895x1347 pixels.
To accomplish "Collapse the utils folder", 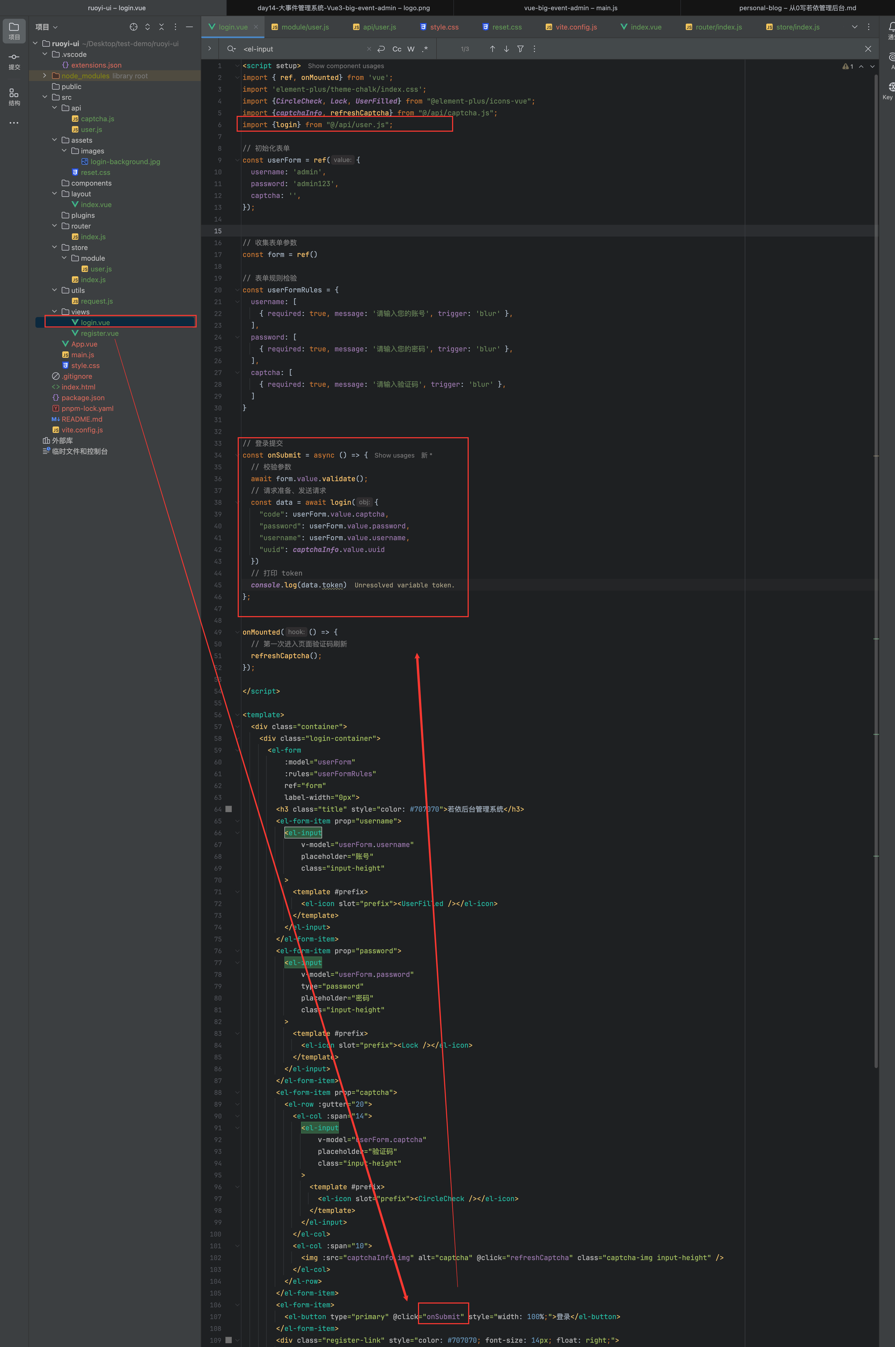I will point(55,290).
